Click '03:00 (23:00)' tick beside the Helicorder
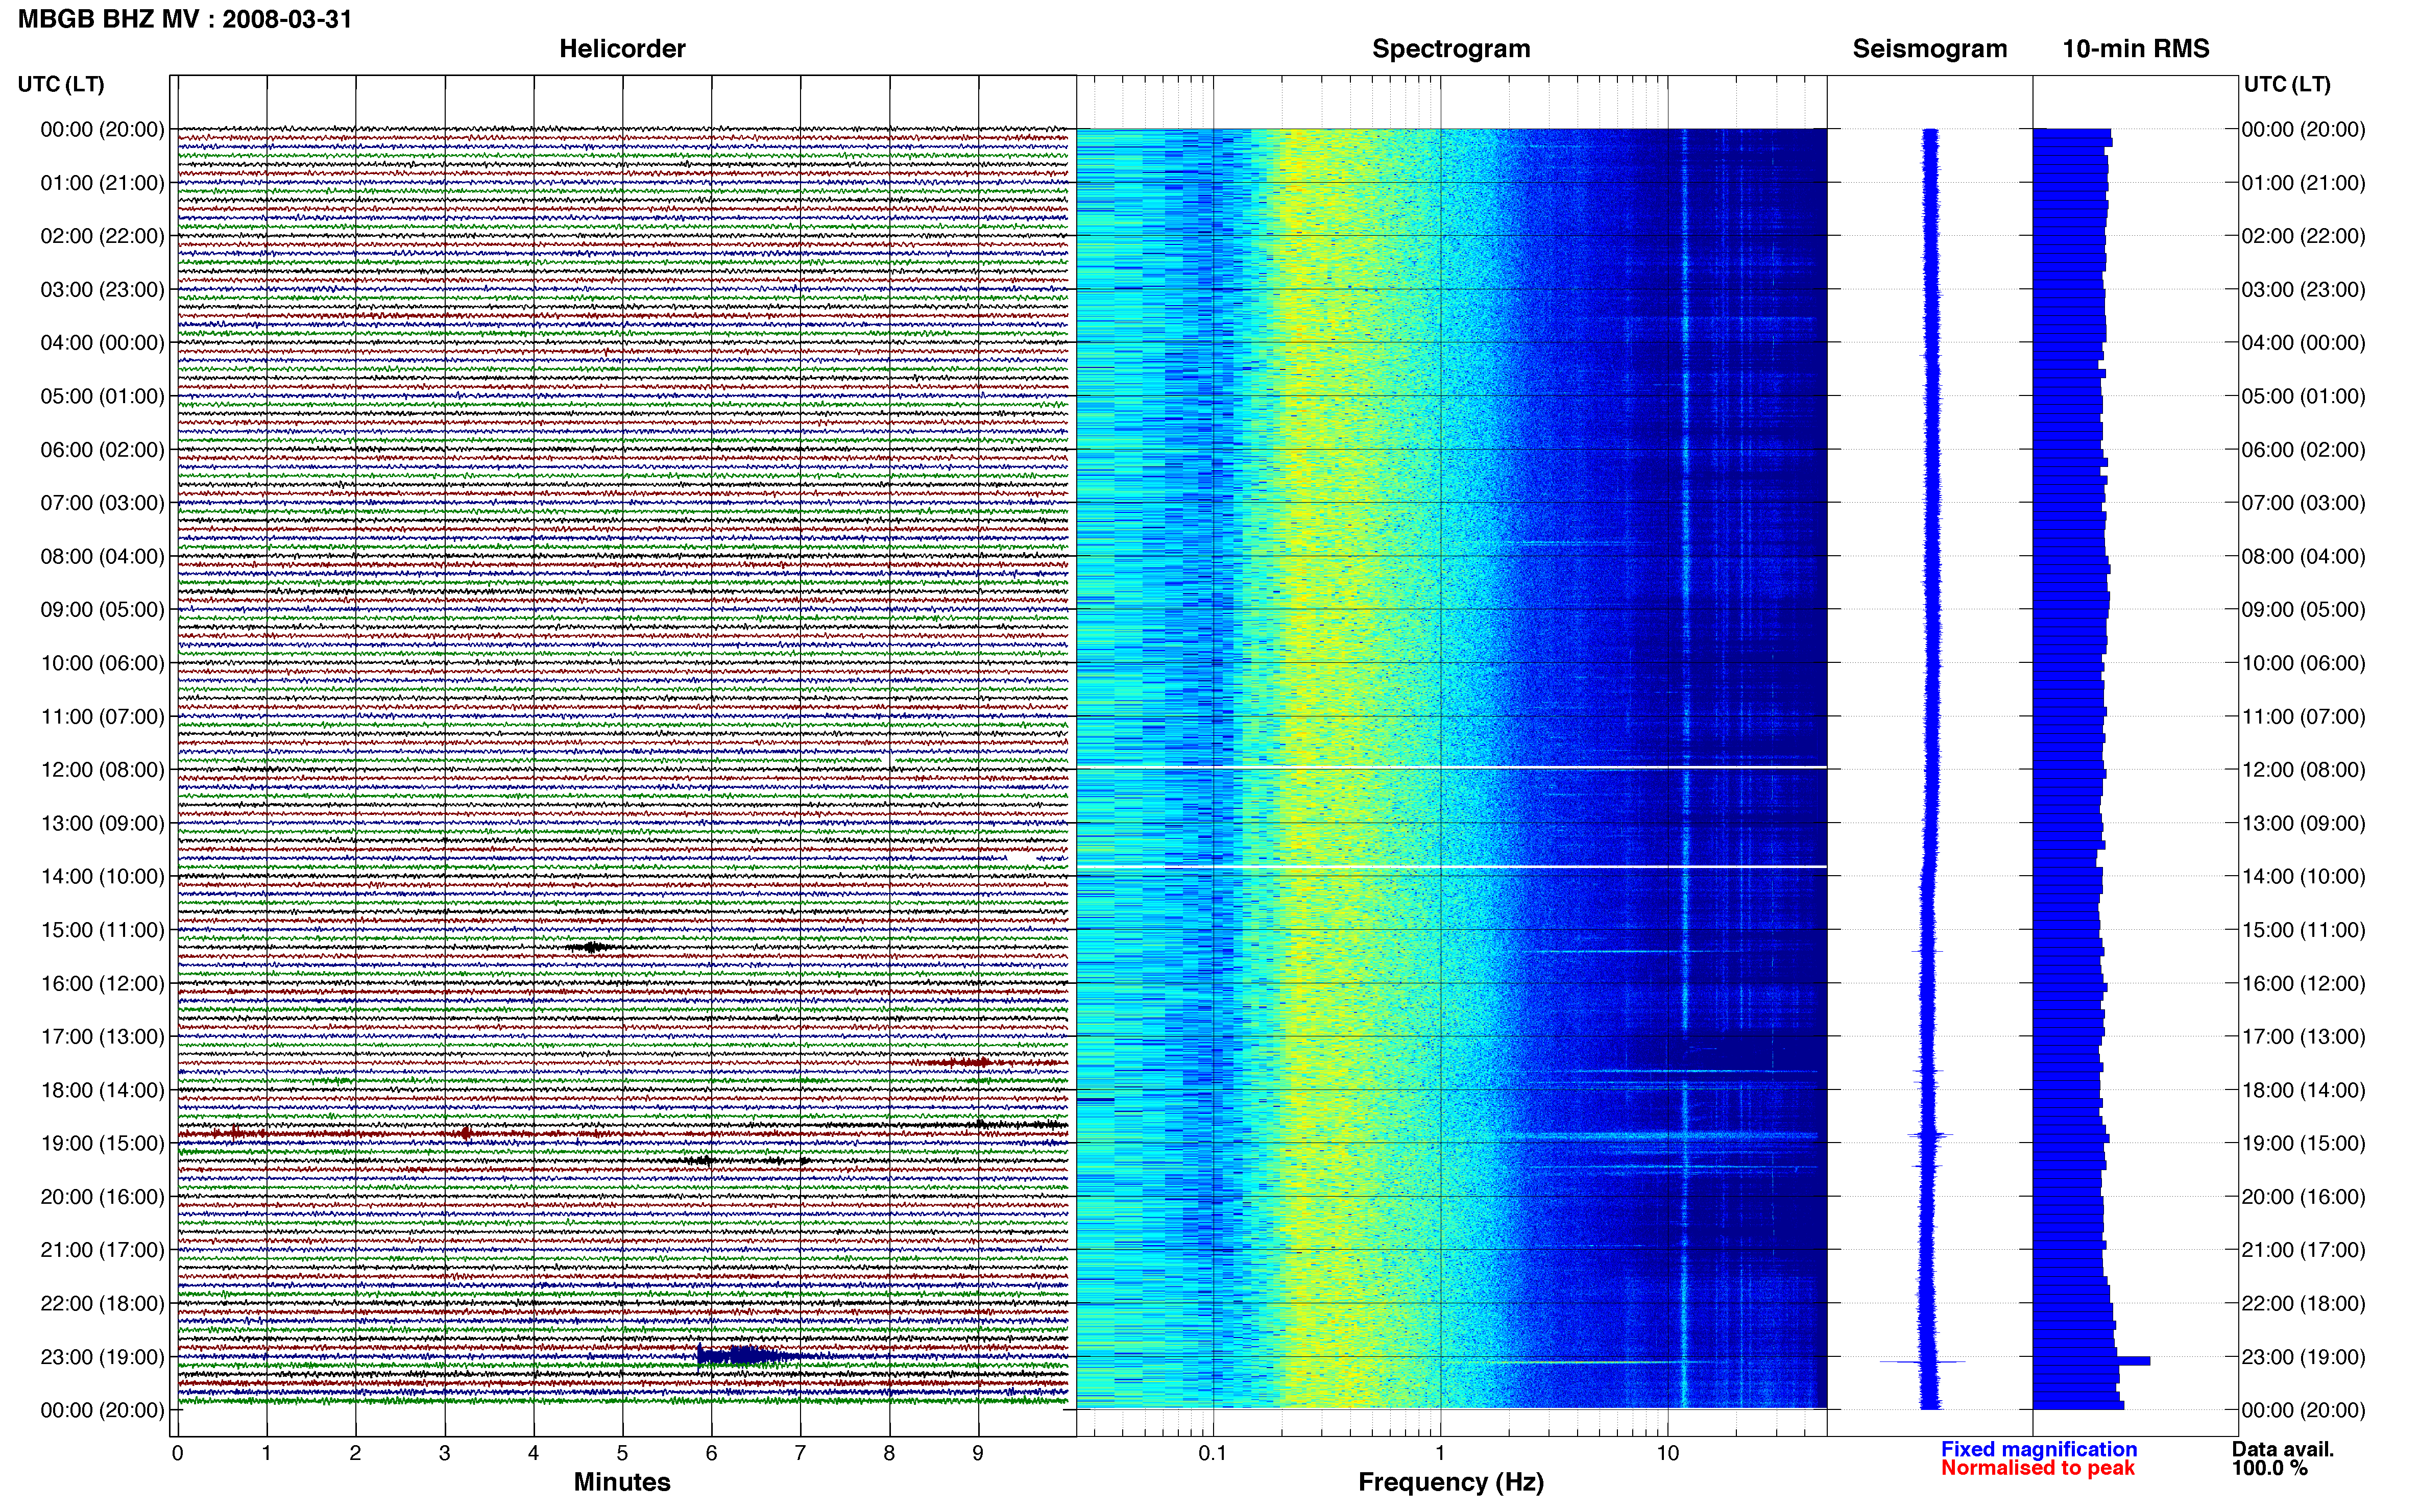2420x1512 pixels. pos(102,290)
